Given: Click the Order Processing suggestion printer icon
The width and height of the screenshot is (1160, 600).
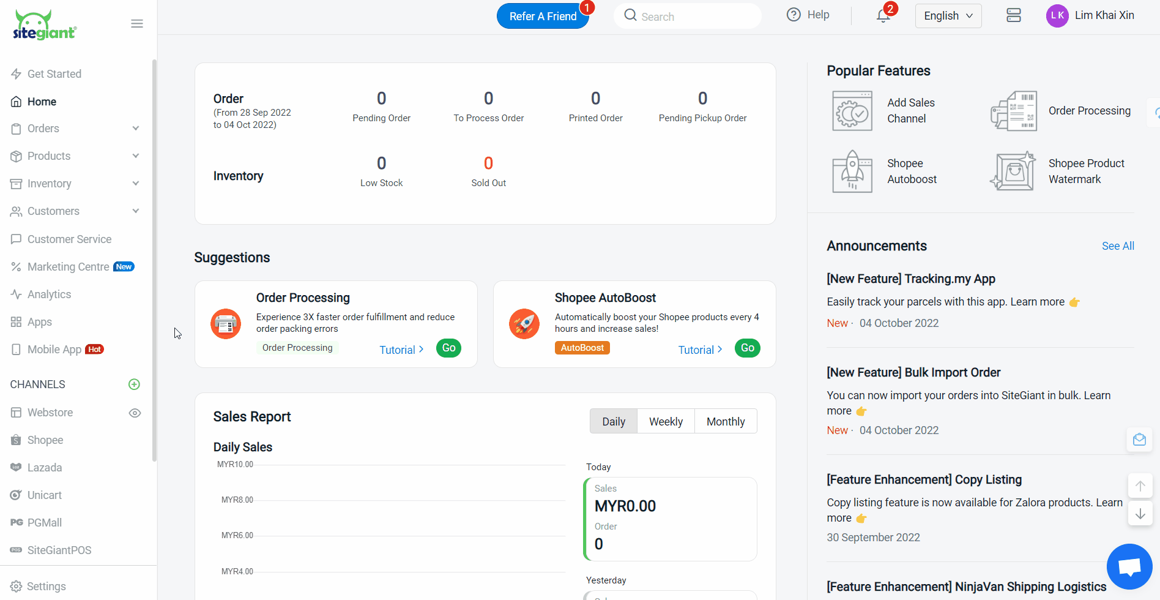Looking at the screenshot, I should (x=226, y=324).
